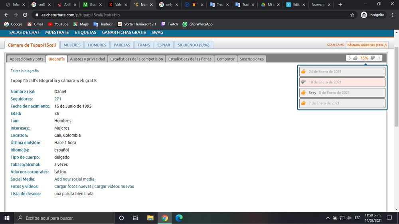The height and width of the screenshot is (224, 399).
Task: Open File Explorer from the taskbar
Action: point(150,218)
